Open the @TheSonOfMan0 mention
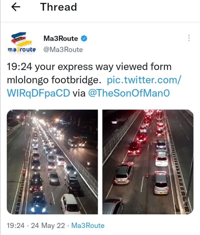The height and width of the screenshot is (235, 200). pyautogui.click(x=129, y=93)
